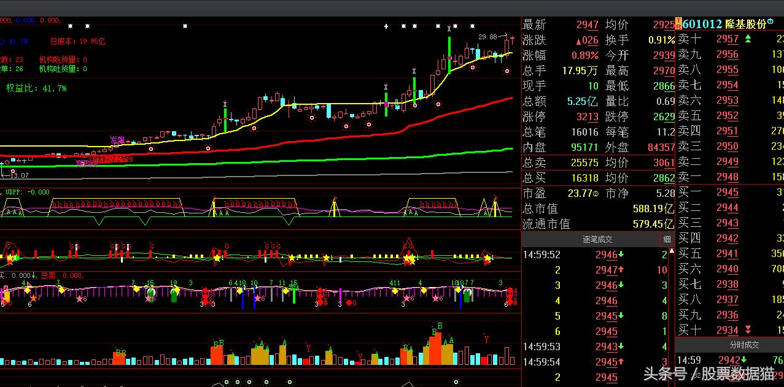Click the info icon after 隆基股份
784x387 pixels.
pos(770,22)
